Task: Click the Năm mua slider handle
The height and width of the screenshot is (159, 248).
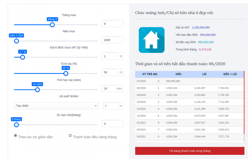Action: 17,41
